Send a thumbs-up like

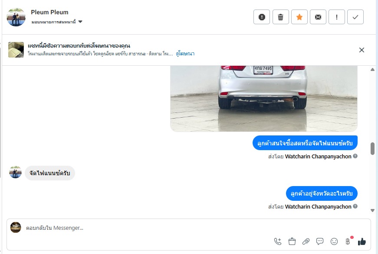[362, 241]
